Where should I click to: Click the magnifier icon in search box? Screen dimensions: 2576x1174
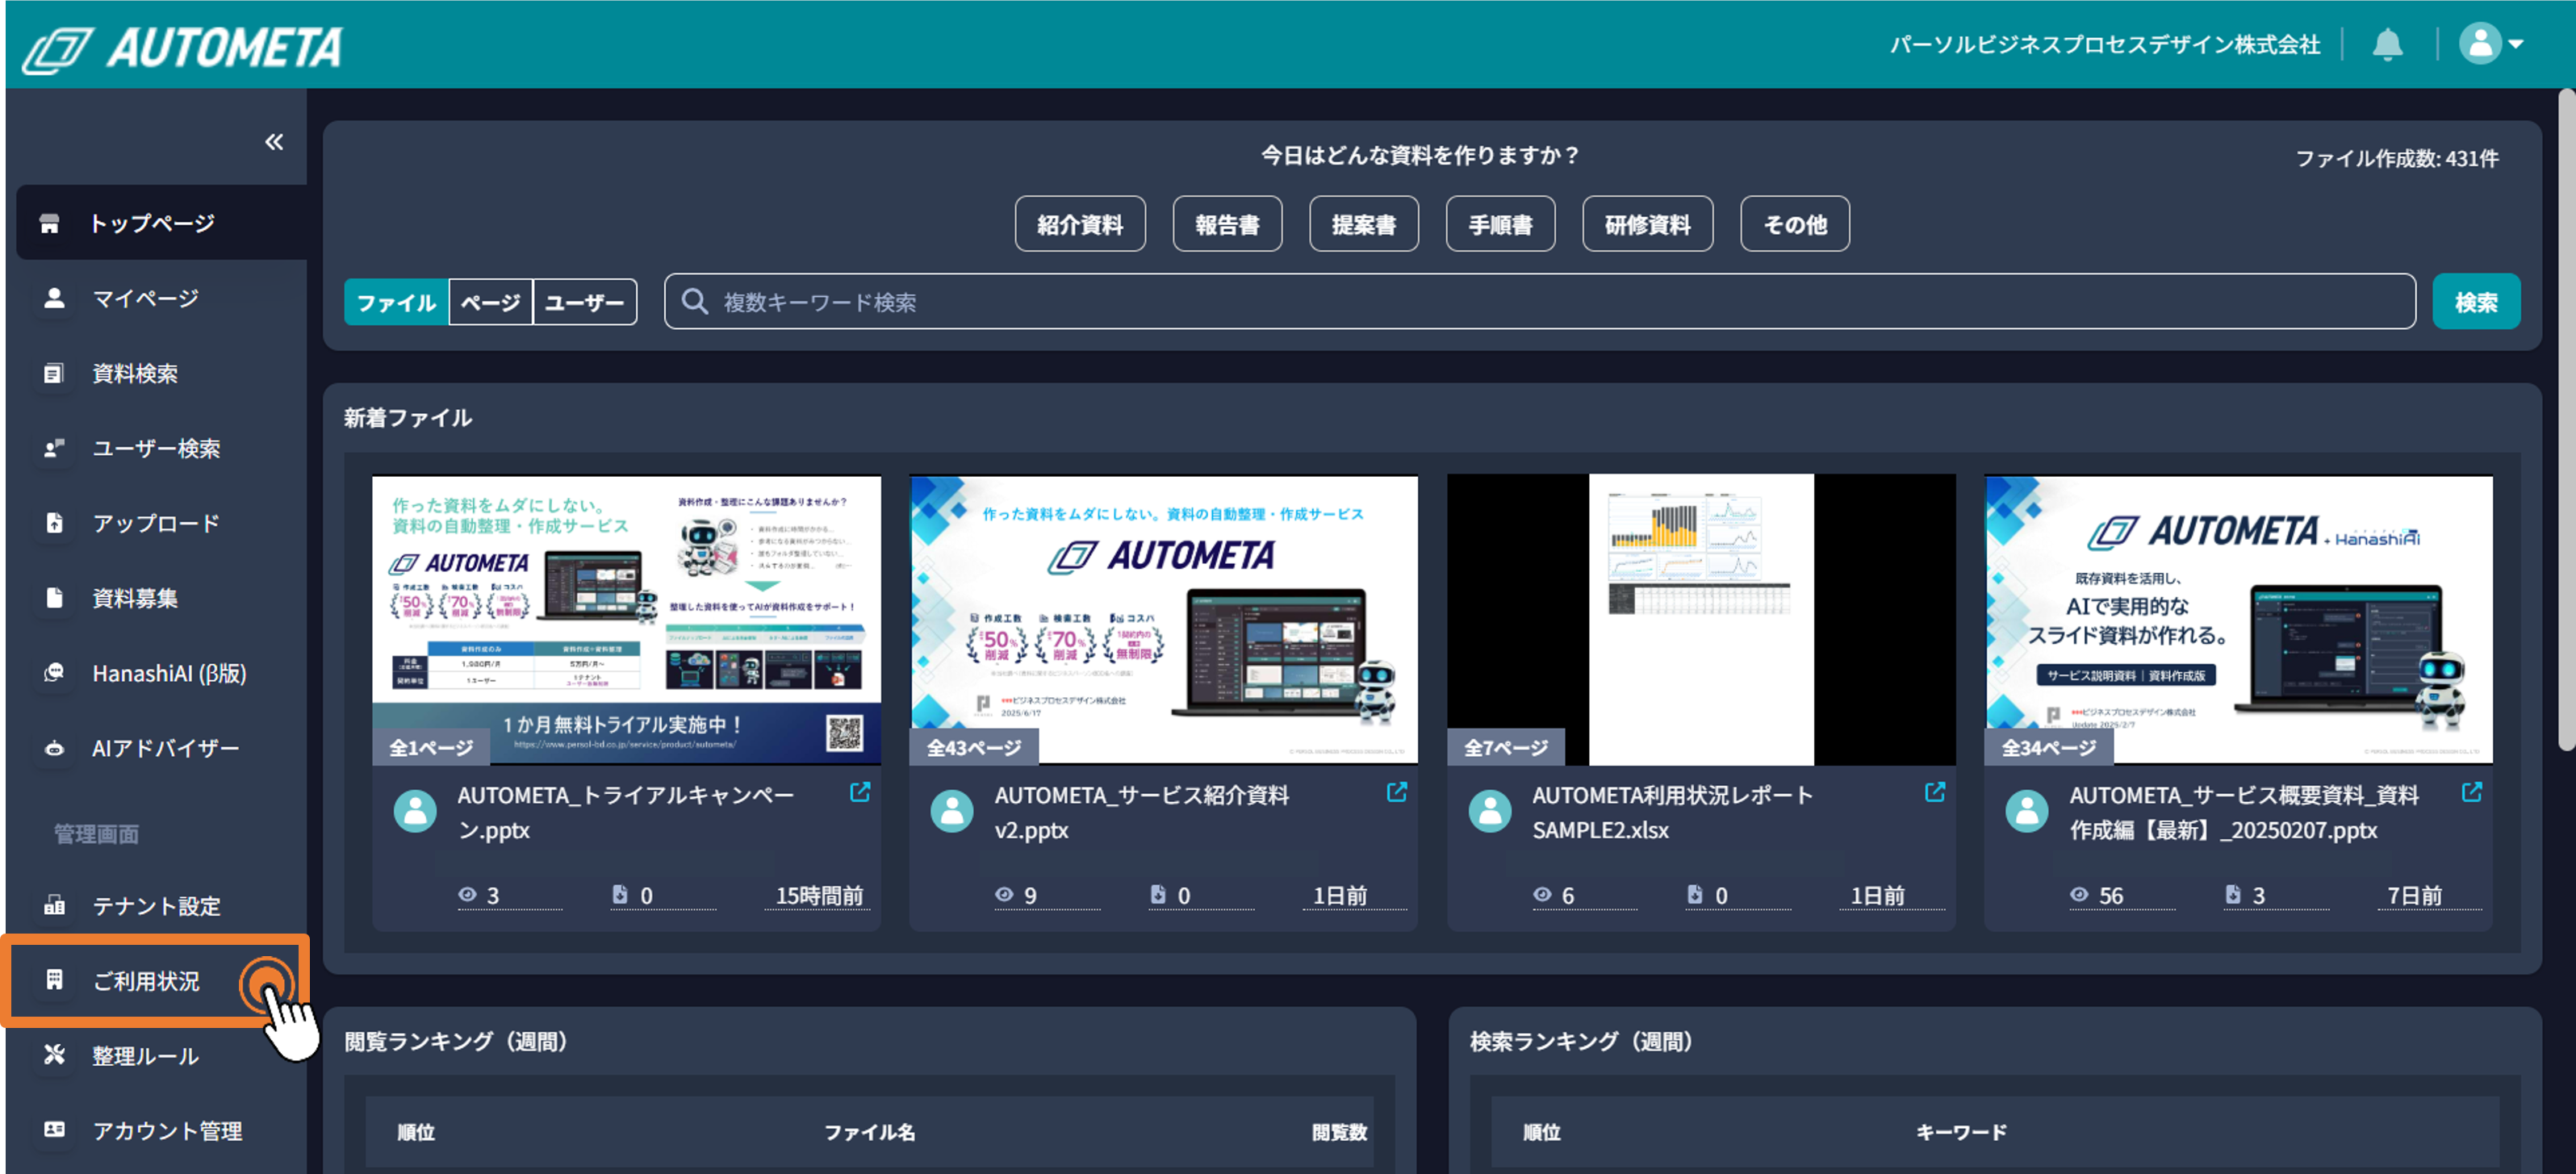(x=694, y=301)
